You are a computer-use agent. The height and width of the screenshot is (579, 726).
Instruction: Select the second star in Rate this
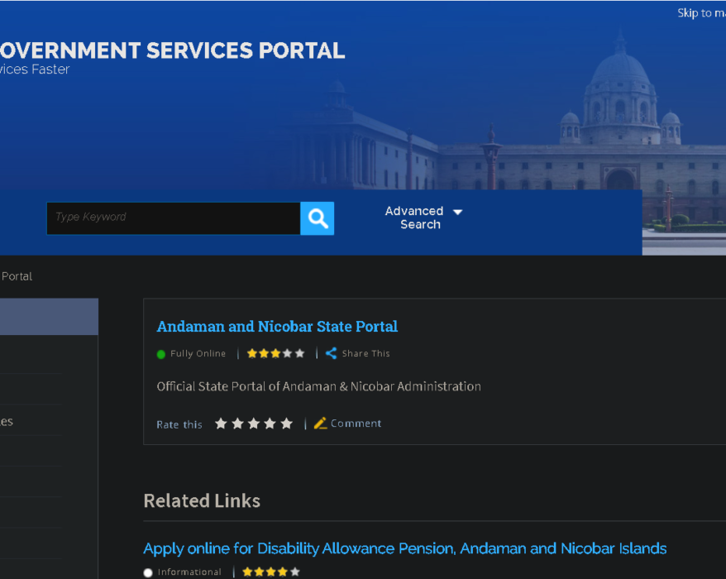(x=237, y=423)
